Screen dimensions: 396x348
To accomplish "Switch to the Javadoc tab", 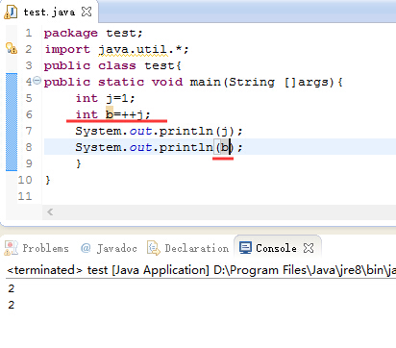I will click(109, 248).
